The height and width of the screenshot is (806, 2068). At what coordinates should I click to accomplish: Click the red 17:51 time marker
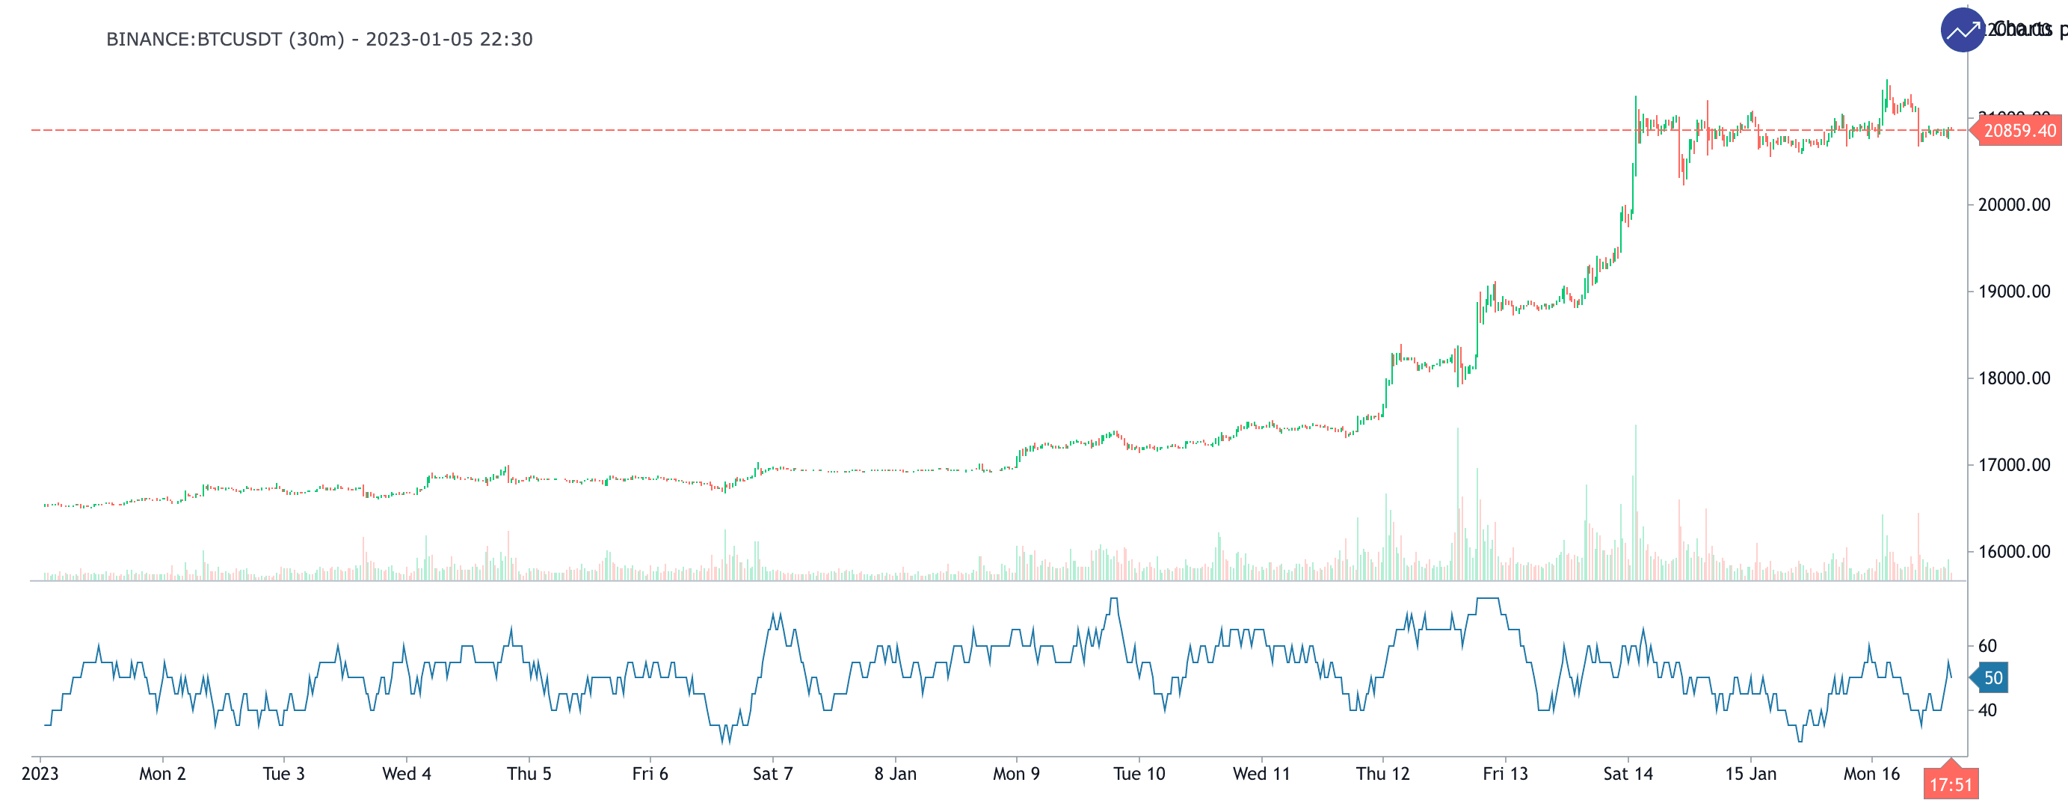tap(1950, 784)
